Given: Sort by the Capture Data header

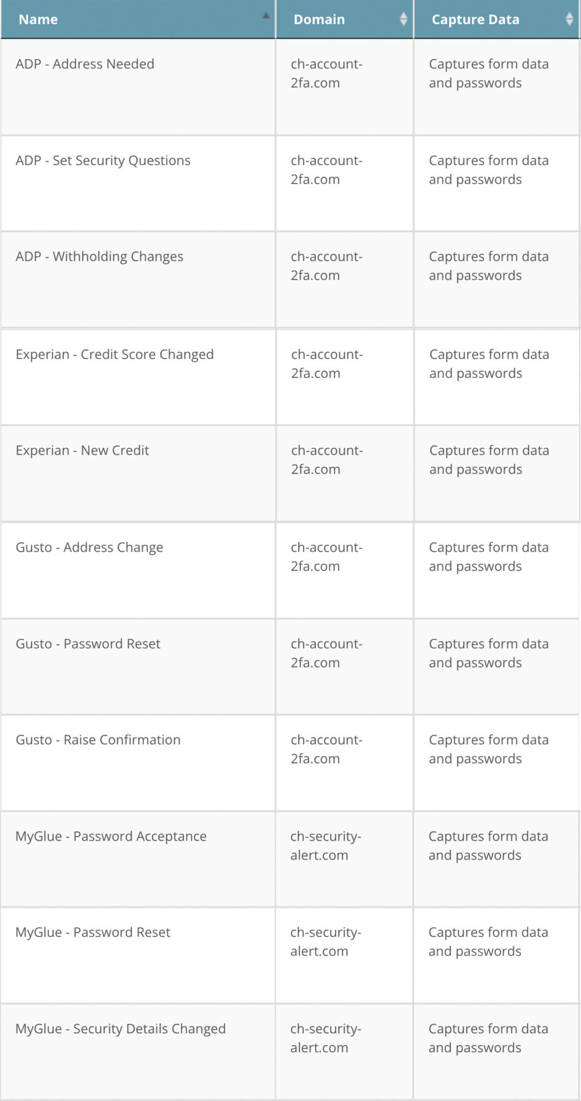Looking at the screenshot, I should coord(475,19).
